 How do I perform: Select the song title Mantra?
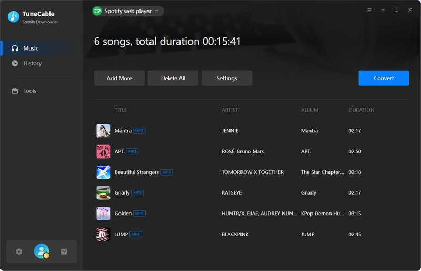click(123, 131)
